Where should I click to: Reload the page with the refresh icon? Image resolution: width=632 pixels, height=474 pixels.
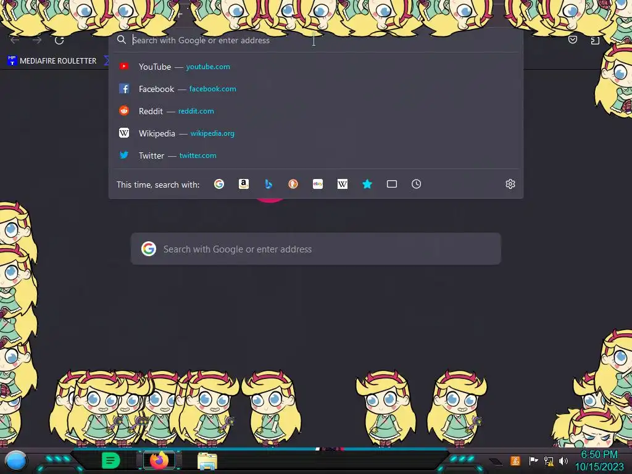coord(59,40)
